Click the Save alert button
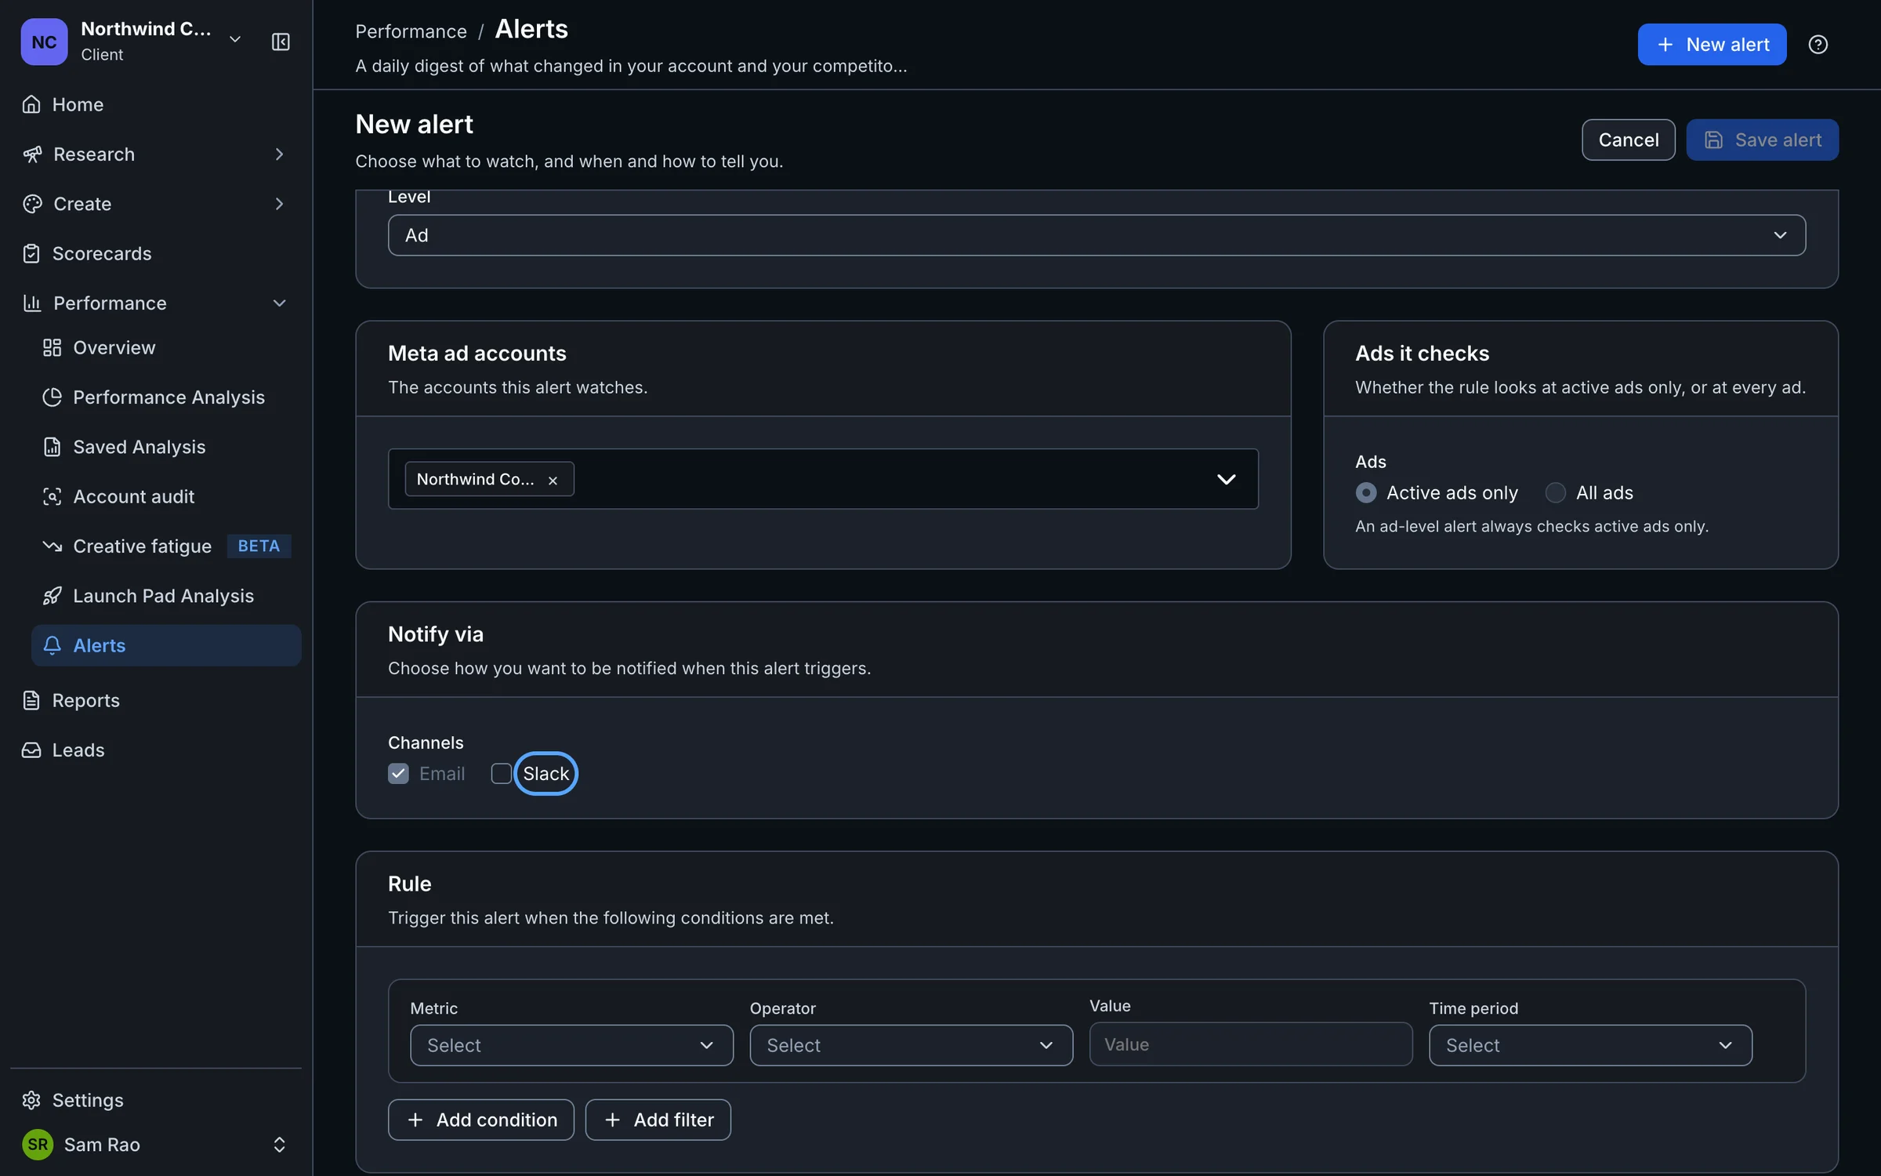This screenshot has width=1881, height=1176. coord(1762,140)
